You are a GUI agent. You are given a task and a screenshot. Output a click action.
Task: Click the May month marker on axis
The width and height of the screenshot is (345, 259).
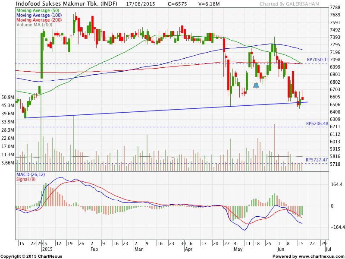click(238, 249)
